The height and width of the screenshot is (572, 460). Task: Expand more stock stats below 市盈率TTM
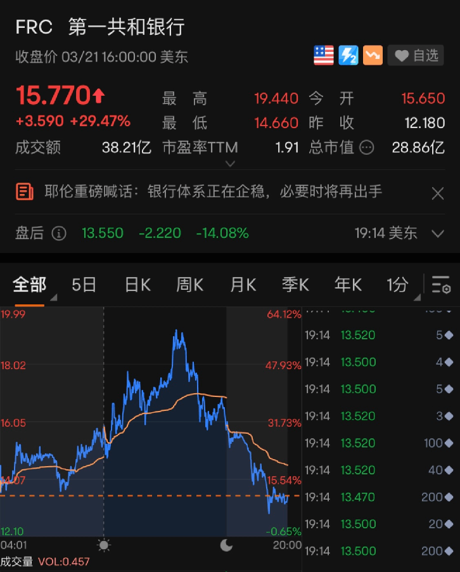[230, 164]
